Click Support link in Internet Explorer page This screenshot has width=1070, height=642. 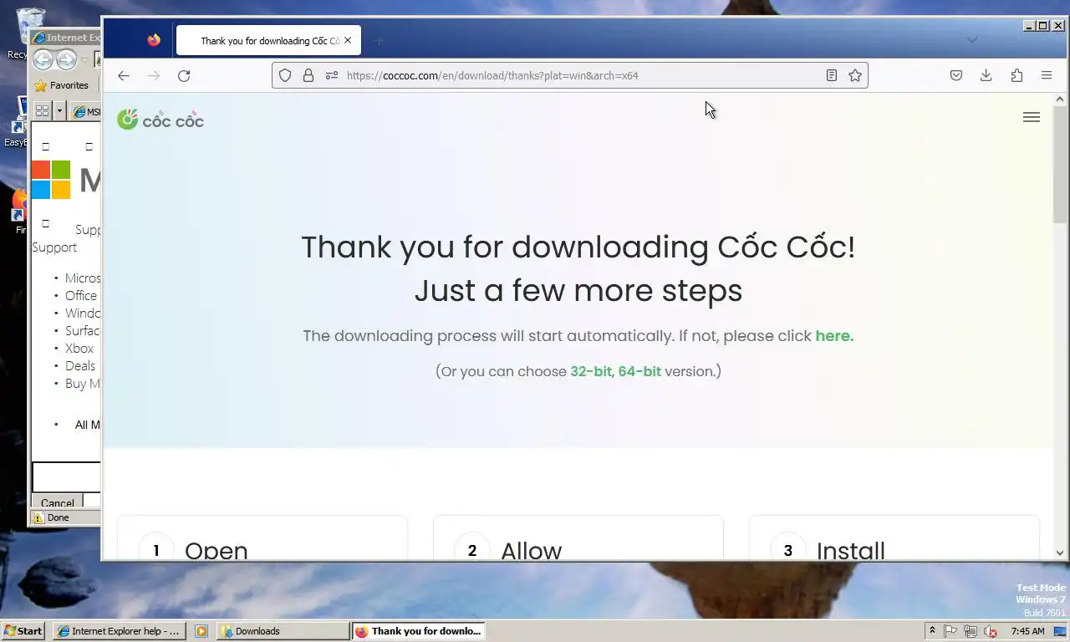click(54, 247)
